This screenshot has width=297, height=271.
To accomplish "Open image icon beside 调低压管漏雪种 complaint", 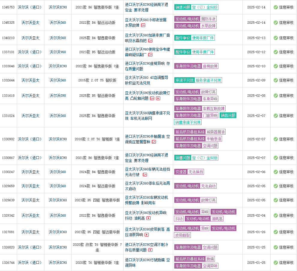I will click(x=154, y=142).
